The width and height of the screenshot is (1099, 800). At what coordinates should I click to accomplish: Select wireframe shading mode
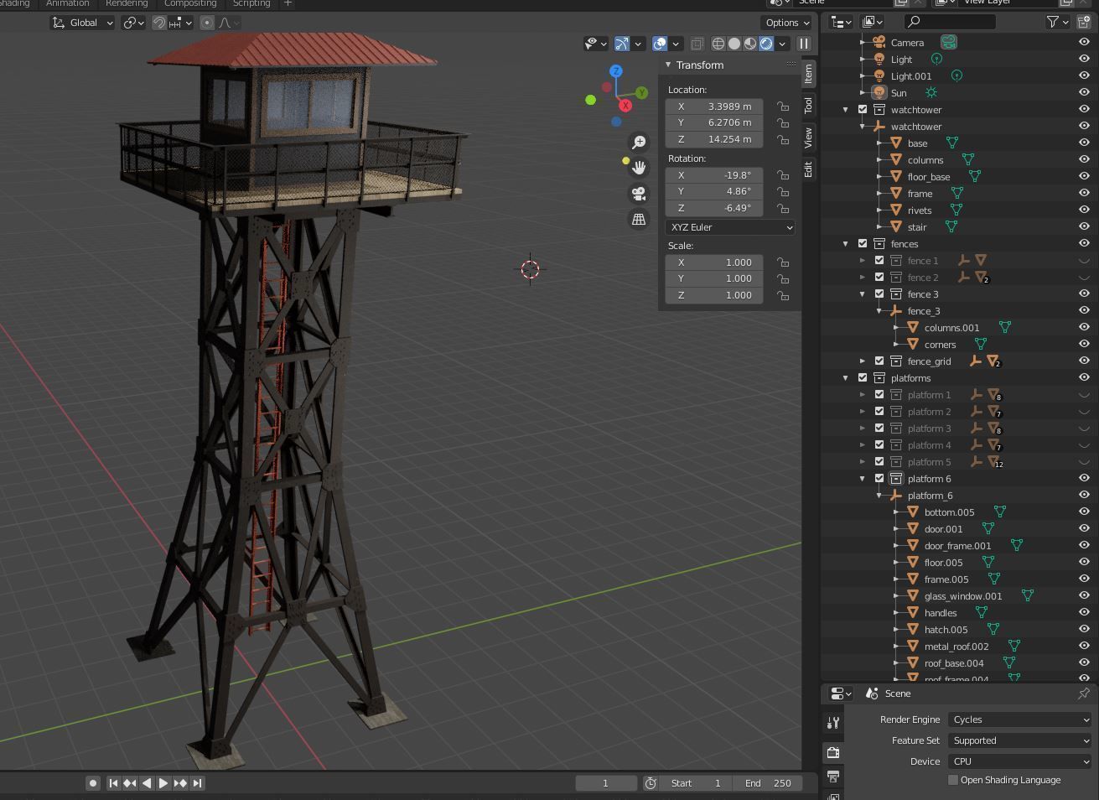pyautogui.click(x=718, y=44)
